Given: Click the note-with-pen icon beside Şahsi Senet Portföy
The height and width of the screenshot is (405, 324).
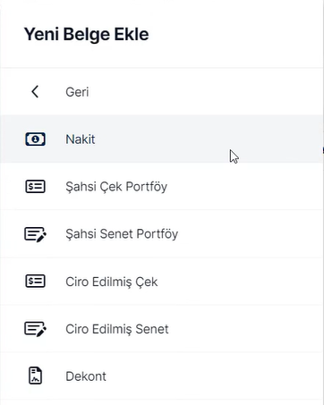Looking at the screenshot, I should (35, 234).
